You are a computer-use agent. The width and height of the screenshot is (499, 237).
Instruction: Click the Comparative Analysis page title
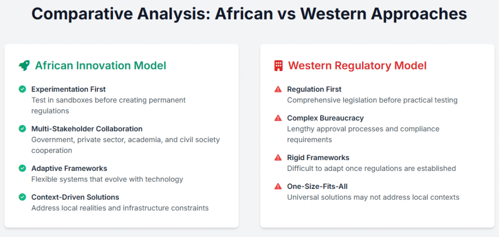click(x=249, y=14)
